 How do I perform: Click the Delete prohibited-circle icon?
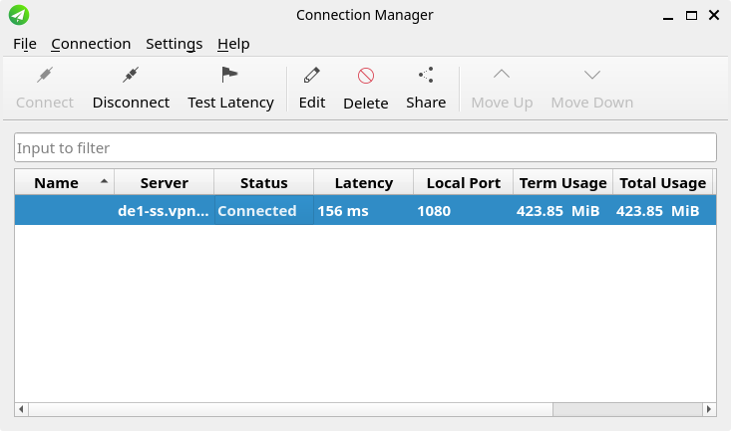pyautogui.click(x=365, y=75)
